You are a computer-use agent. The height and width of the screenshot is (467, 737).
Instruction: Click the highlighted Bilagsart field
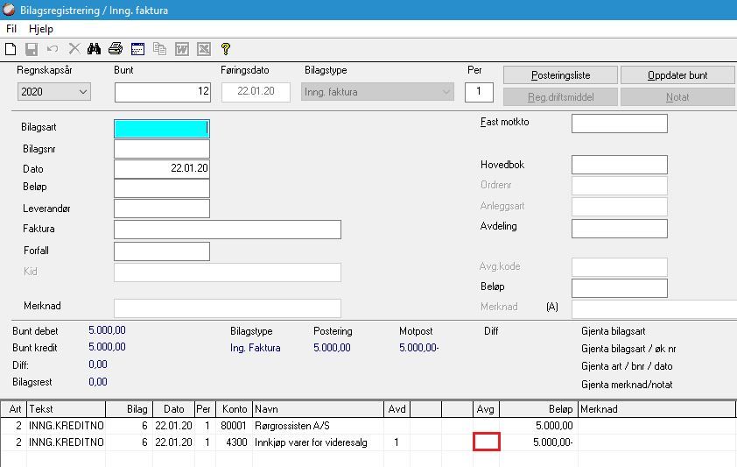click(162, 129)
